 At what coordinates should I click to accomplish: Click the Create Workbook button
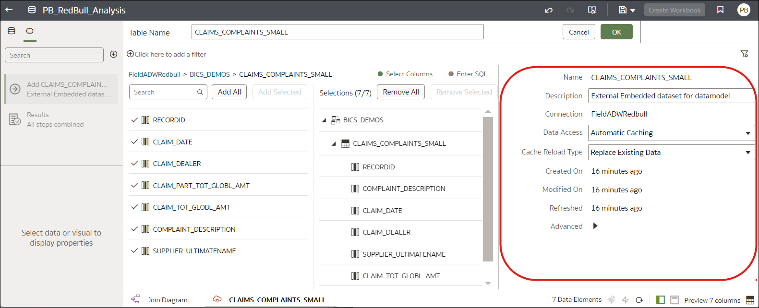tap(675, 10)
